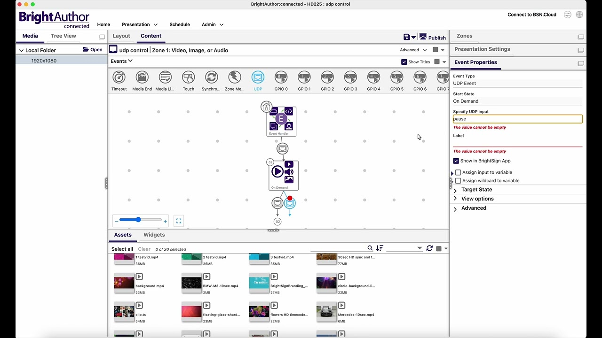
Task: Click Select all assets
Action: (x=122, y=249)
